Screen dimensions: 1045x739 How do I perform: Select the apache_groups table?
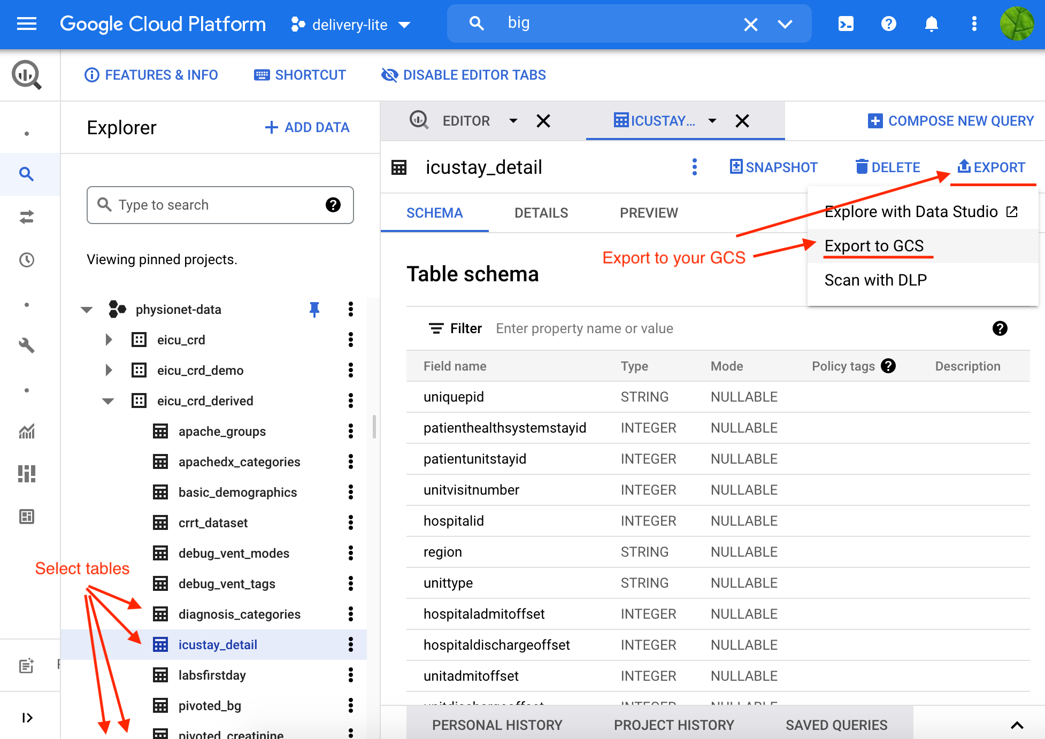(222, 432)
